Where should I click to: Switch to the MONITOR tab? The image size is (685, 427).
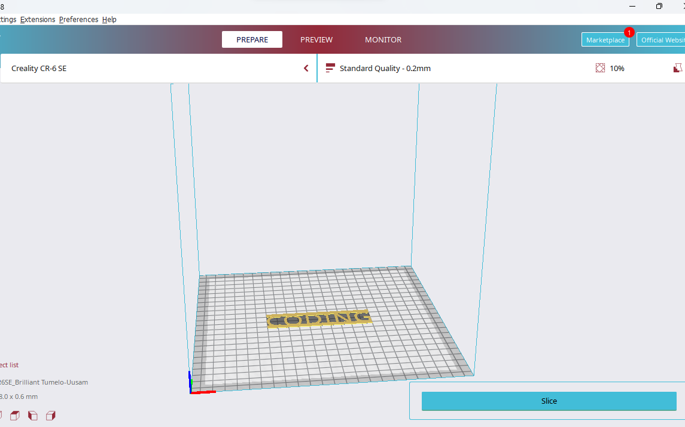click(x=383, y=39)
